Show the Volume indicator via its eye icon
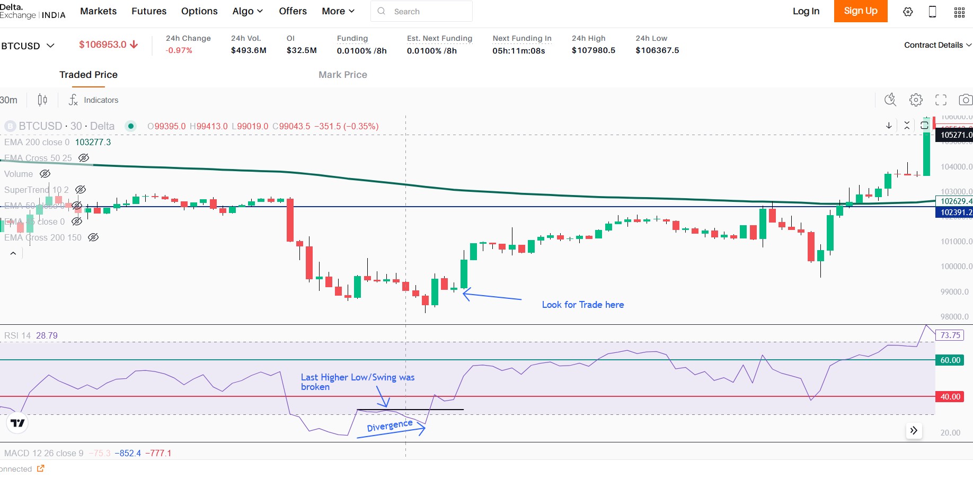The height and width of the screenshot is (479, 973). tap(45, 174)
